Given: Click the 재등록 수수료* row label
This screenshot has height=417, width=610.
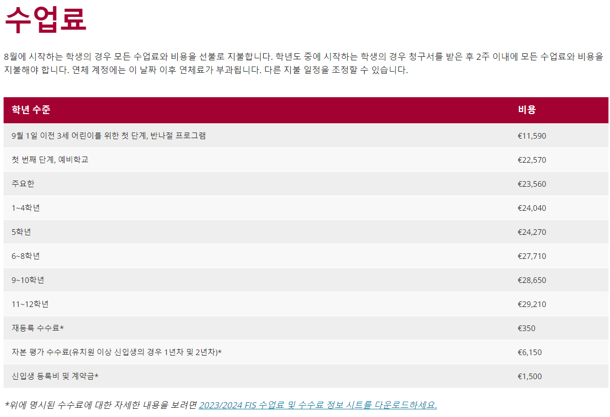Looking at the screenshot, I should (38, 328).
